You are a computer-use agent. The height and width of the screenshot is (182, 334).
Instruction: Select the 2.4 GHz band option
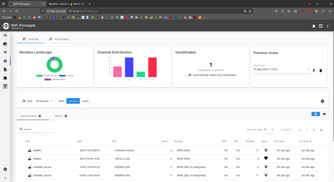[x=73, y=101]
